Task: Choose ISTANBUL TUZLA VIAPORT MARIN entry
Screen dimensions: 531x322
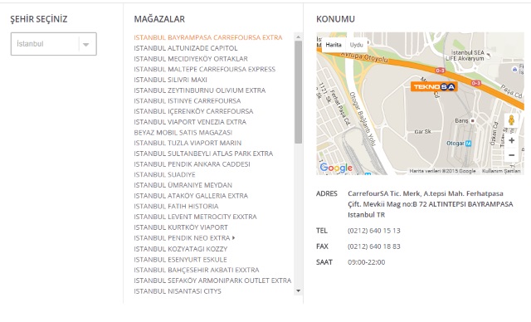Action: pyautogui.click(x=188, y=143)
